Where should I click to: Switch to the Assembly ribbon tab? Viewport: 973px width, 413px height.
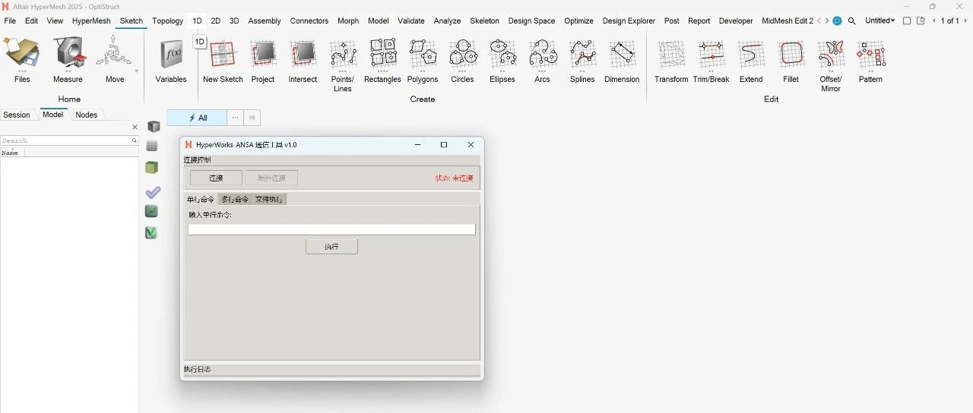tap(265, 21)
